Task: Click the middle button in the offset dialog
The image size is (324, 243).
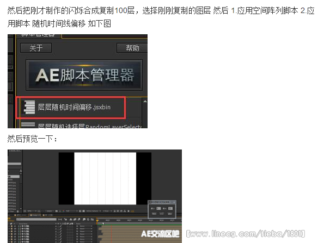Action: [x=162, y=214]
